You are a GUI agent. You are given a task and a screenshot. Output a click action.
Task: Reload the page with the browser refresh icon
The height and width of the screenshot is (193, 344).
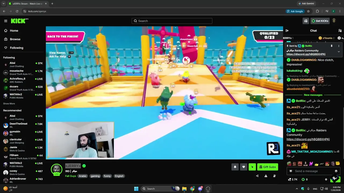(17, 11)
